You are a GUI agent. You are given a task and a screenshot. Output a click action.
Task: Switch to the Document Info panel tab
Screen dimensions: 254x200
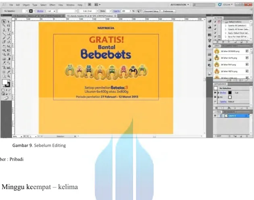click(229, 46)
